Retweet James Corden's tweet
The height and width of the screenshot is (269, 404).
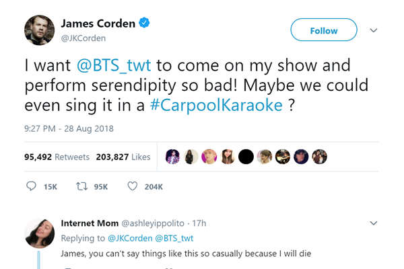[x=83, y=186]
